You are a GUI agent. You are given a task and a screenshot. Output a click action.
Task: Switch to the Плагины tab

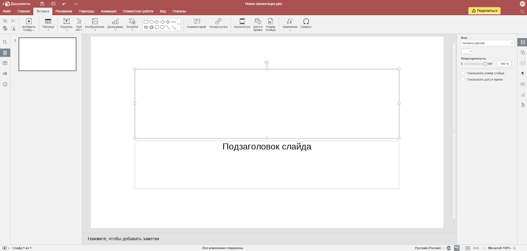[179, 11]
